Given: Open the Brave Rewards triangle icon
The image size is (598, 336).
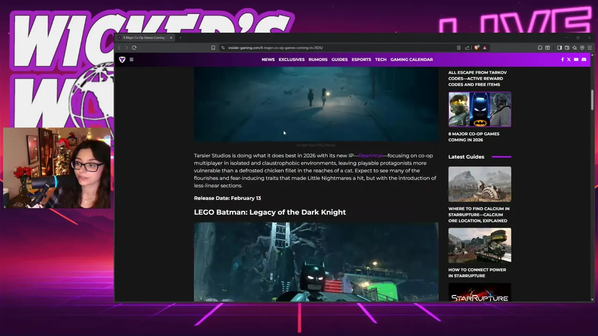Looking at the screenshot, I should pyautogui.click(x=484, y=48).
